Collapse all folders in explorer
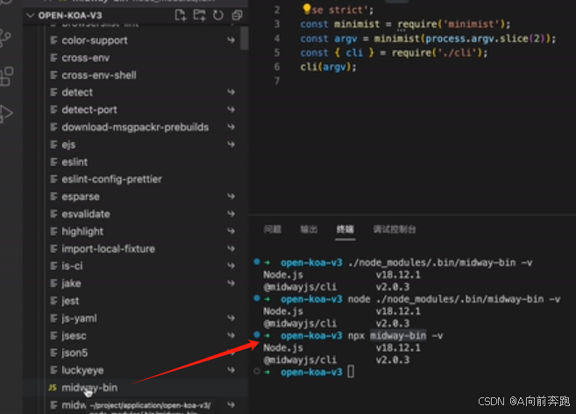Image resolution: width=576 pixels, height=414 pixels. [x=237, y=16]
